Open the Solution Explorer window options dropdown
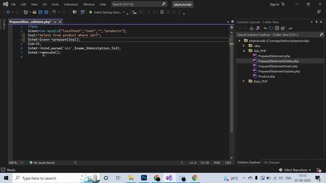 312,22
